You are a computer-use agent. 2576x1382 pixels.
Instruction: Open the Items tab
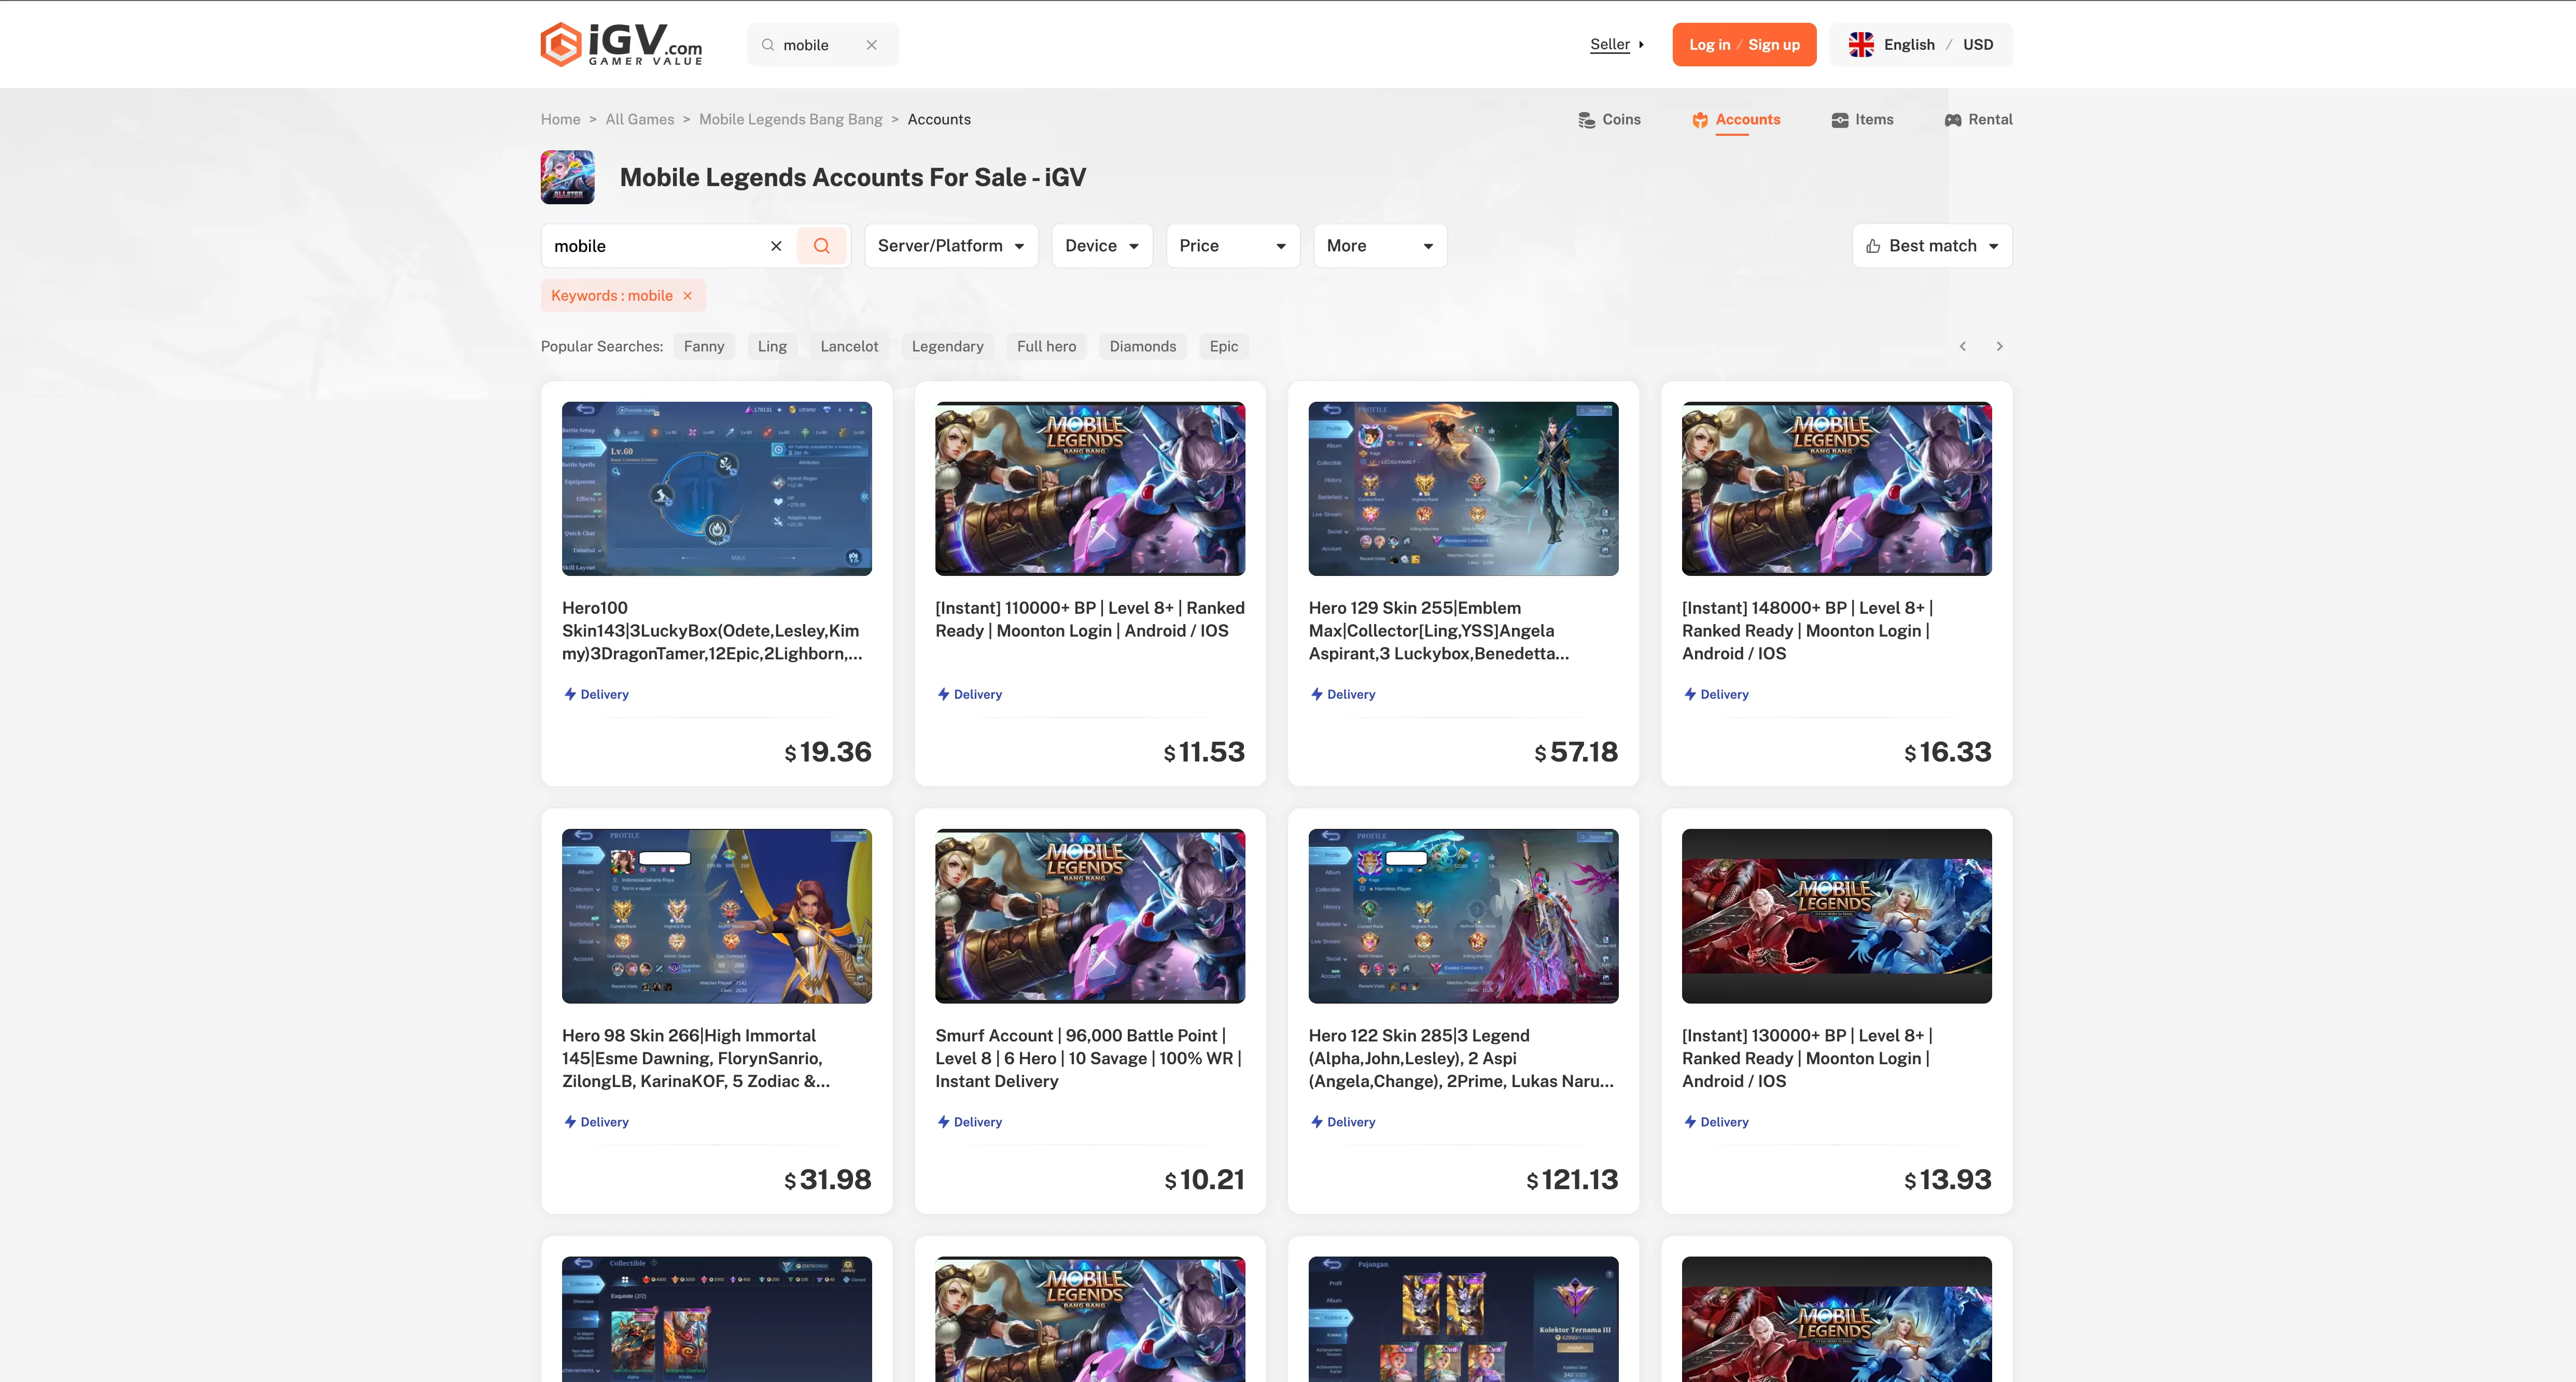coord(1862,119)
